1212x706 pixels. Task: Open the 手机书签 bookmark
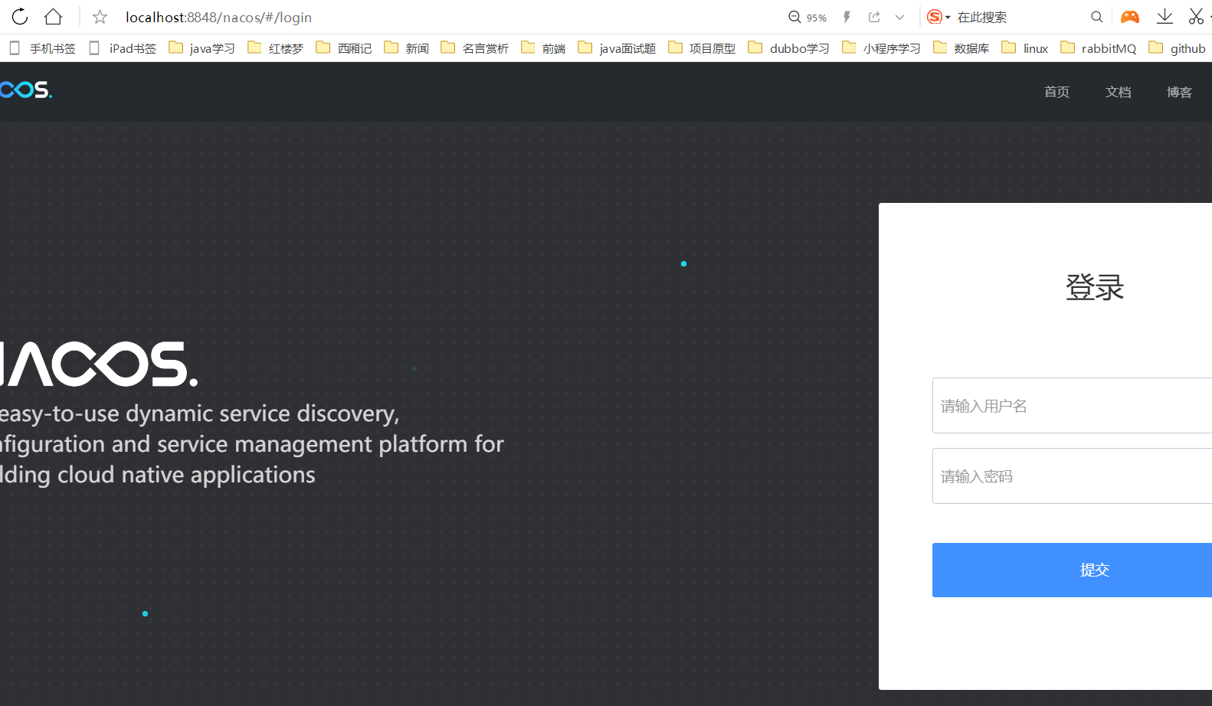click(42, 48)
